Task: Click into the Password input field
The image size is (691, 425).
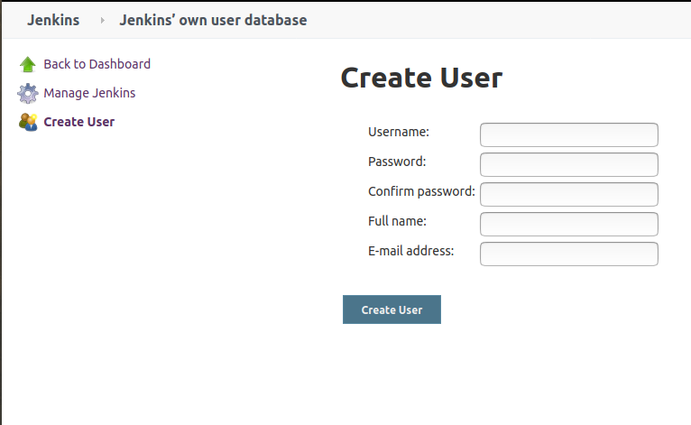Action: point(568,164)
